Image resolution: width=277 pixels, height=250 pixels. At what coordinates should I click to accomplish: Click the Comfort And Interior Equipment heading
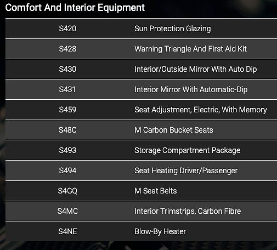(x=75, y=8)
